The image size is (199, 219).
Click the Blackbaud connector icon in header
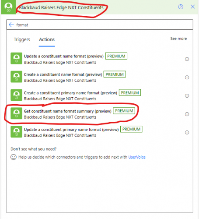8,7
